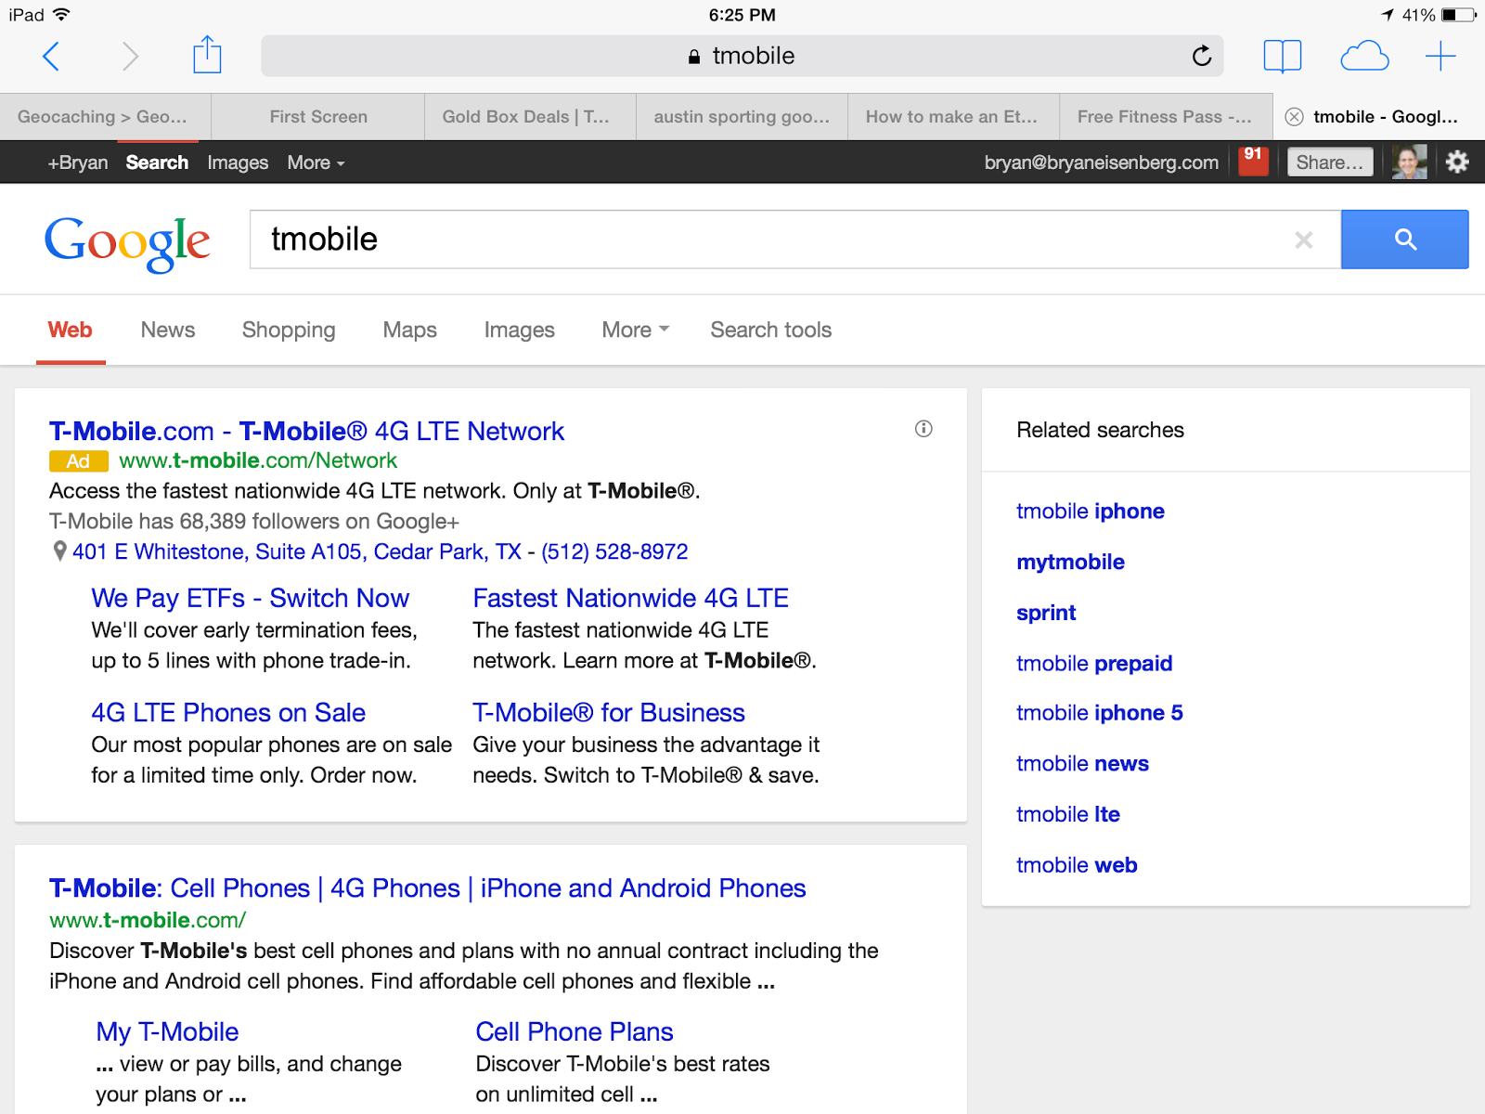Tap the Safari forward arrow
The height and width of the screenshot is (1114, 1485).
point(130,57)
